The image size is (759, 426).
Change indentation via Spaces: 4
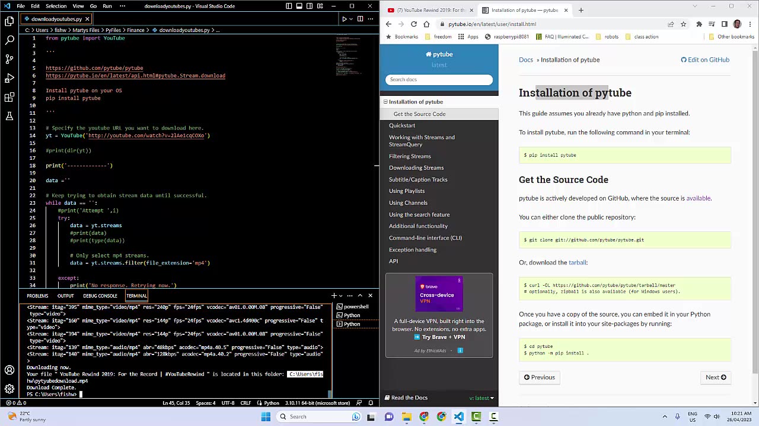click(206, 403)
